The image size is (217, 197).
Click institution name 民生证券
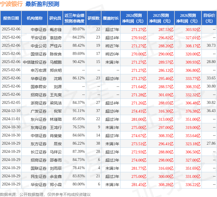39,176
